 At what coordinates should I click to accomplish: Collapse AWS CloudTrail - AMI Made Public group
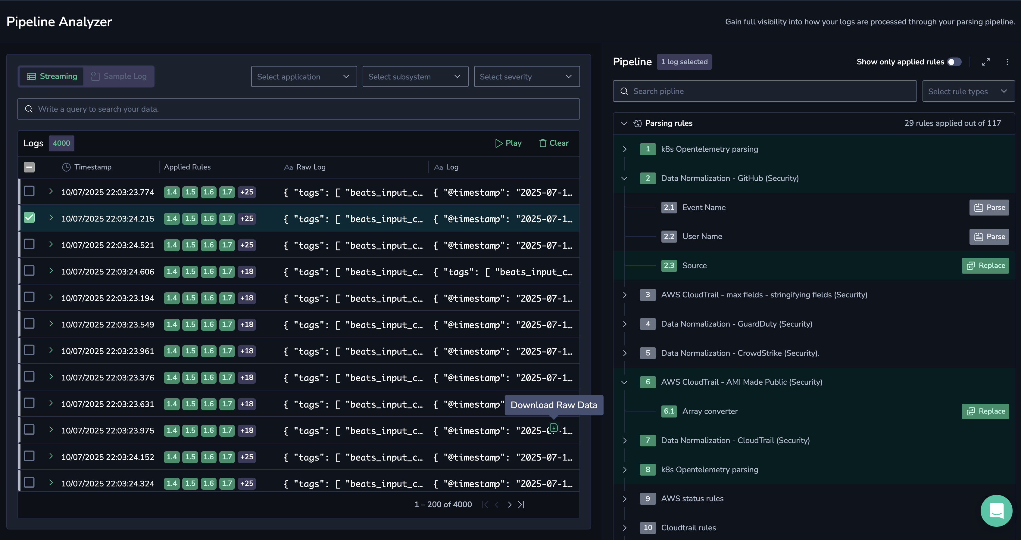click(624, 382)
